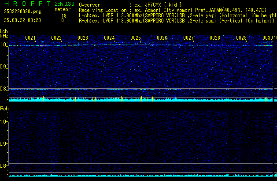Click the Lch 0.8 frequency axis label
Viewport: 277px width, 181px height.
point(4,89)
